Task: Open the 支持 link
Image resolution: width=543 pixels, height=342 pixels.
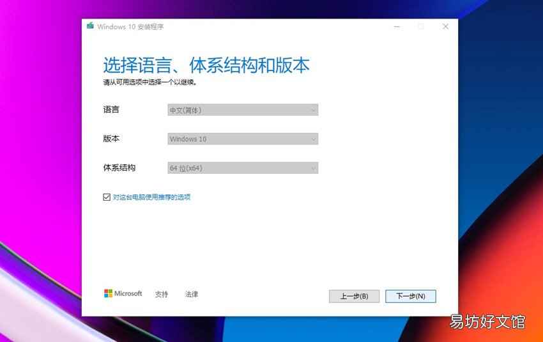Action: pos(162,294)
